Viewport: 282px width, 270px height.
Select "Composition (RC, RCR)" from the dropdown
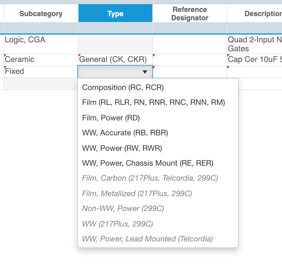(123, 87)
